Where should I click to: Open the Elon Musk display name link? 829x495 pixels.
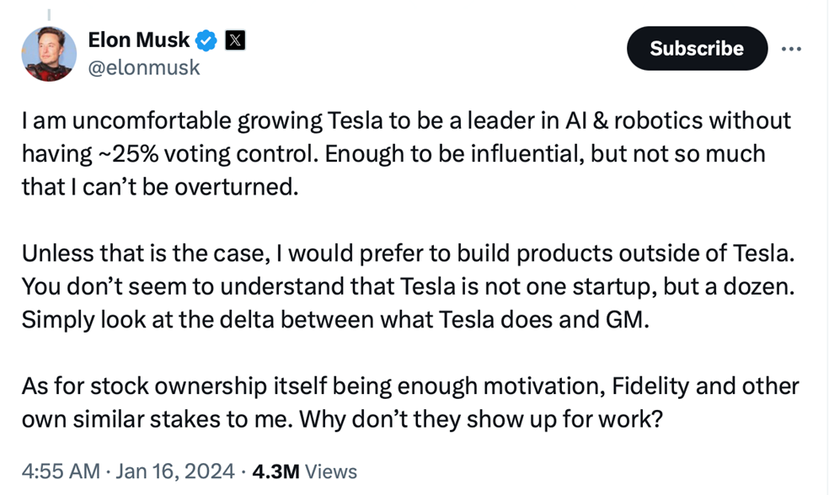(x=139, y=40)
